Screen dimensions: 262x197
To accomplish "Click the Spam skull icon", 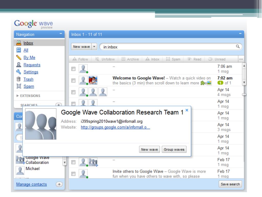I will (19, 86).
